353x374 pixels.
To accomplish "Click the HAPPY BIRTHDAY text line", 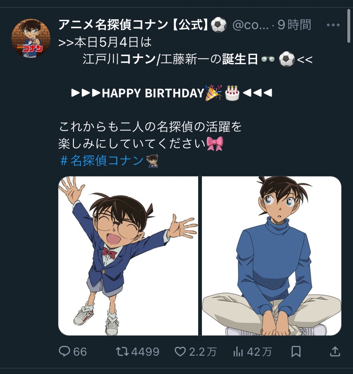I will pyautogui.click(x=153, y=93).
